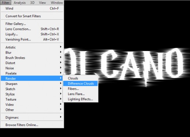Viewport: 190px width, 137px height.
Task: Expand the Video submenu
Action: point(32,105)
